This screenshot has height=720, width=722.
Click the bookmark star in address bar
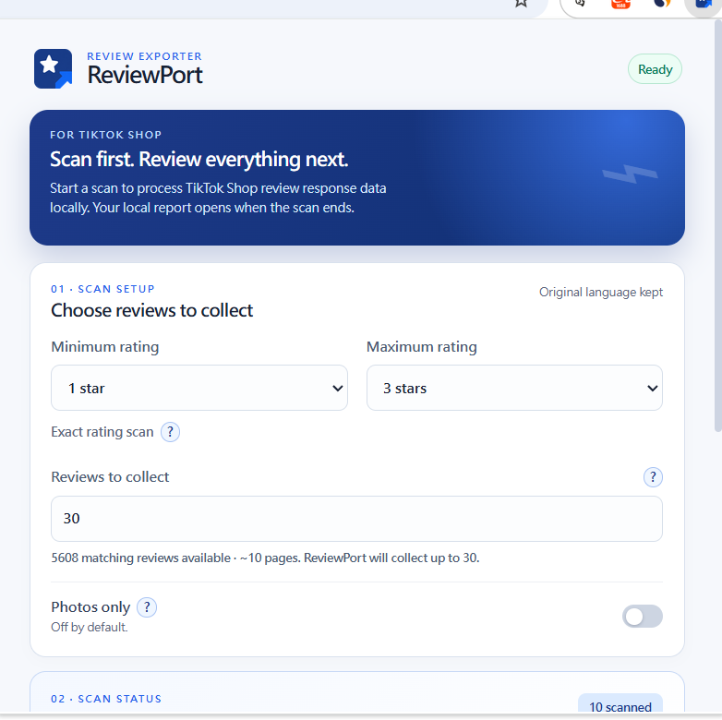pos(521,4)
